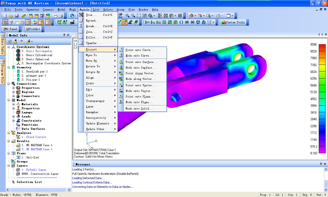Click the Zoom Out magnifier icon
Viewport: 328px width, 197px height.
[133, 16]
